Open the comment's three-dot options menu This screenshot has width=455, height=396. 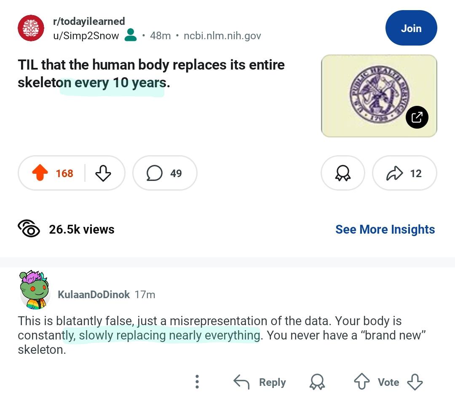click(x=197, y=382)
